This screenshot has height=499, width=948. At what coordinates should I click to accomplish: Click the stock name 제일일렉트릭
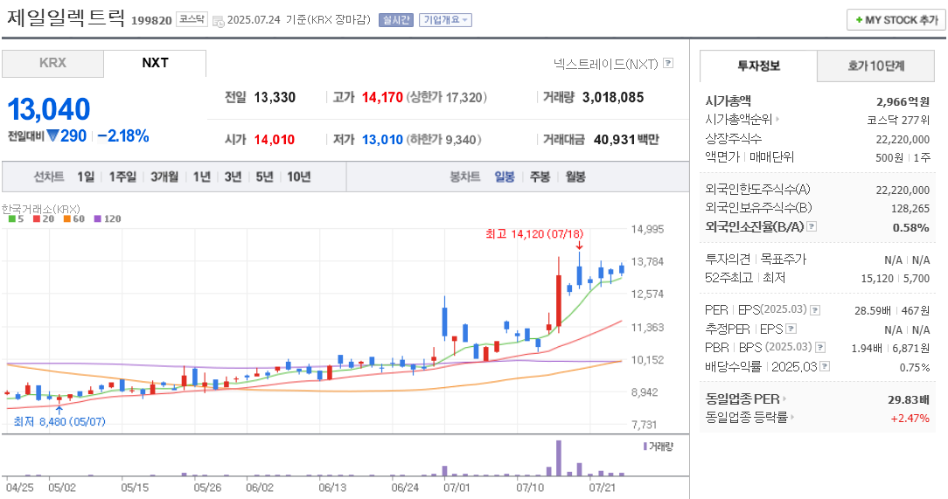coord(66,18)
